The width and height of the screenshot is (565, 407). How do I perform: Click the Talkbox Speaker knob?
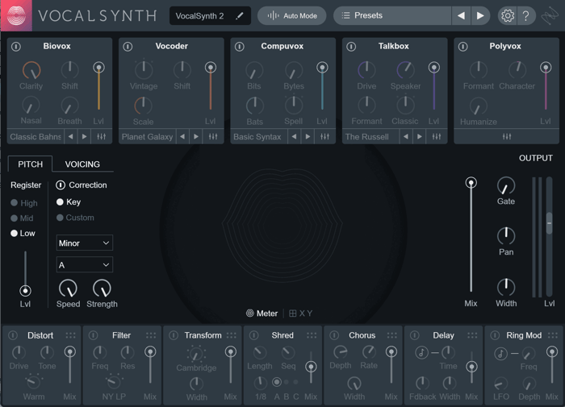pos(405,70)
